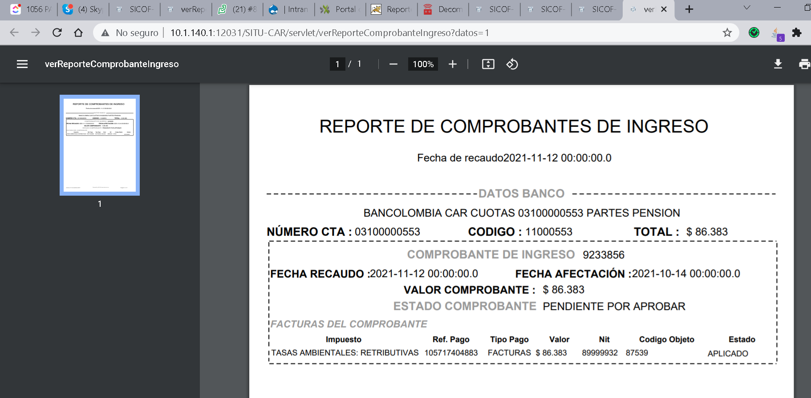The width and height of the screenshot is (811, 398).
Task: Close the active ver tab
Action: point(664,9)
